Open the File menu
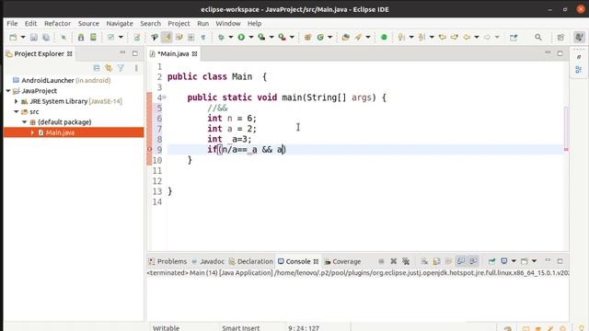 (12, 23)
